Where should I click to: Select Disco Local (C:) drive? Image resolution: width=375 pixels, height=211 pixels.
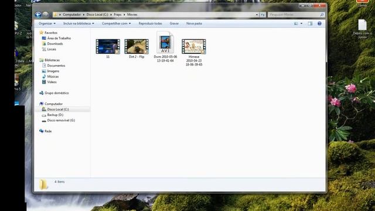click(x=58, y=110)
